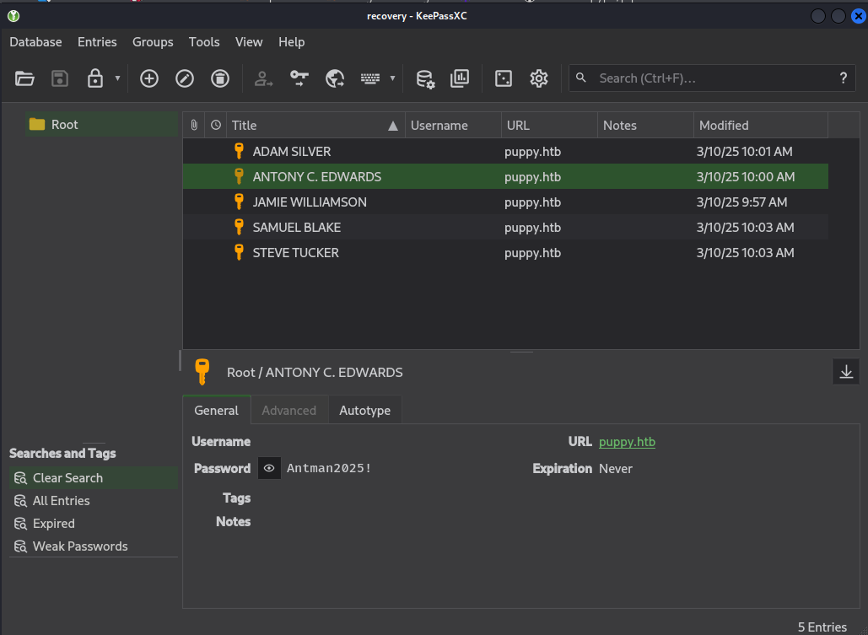Expand the Auto-Type dropdown arrow
Image resolution: width=868 pixels, height=635 pixels.
tap(392, 78)
